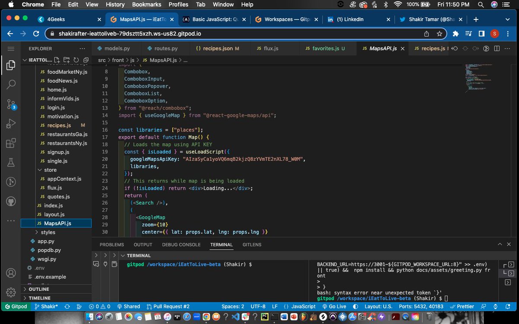
Task: Click the New File icon in Explorer header
Action: pyautogui.click(x=58, y=60)
